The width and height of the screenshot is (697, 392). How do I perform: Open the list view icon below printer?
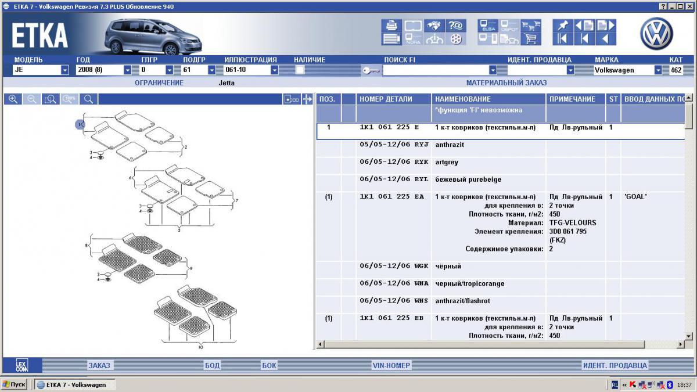point(391,39)
